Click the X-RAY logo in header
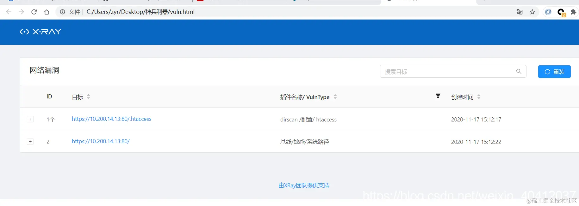 click(x=40, y=32)
